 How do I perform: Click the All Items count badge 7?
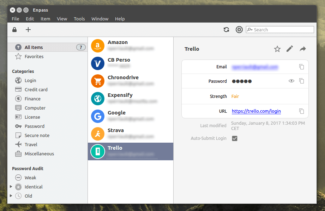(x=81, y=47)
